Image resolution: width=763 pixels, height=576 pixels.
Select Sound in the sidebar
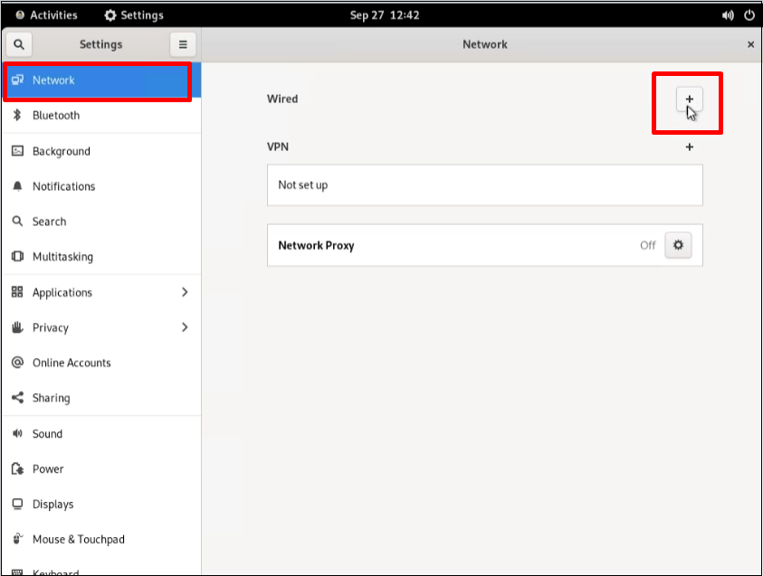(47, 434)
